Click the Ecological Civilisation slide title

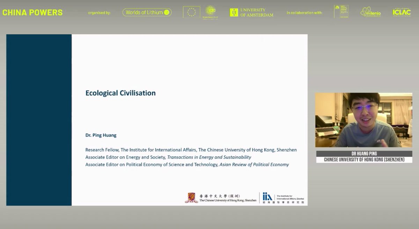pyautogui.click(x=120, y=93)
